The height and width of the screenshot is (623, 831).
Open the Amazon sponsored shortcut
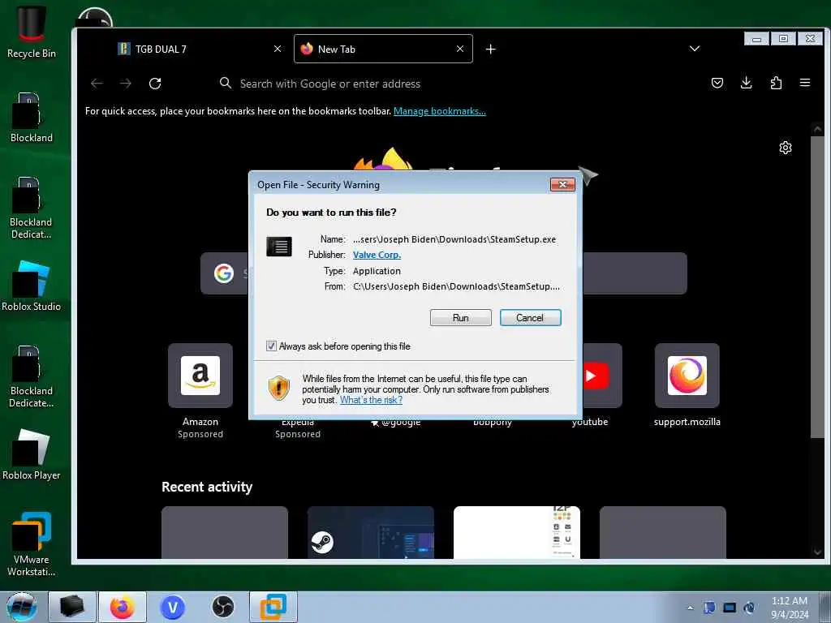pyautogui.click(x=200, y=376)
